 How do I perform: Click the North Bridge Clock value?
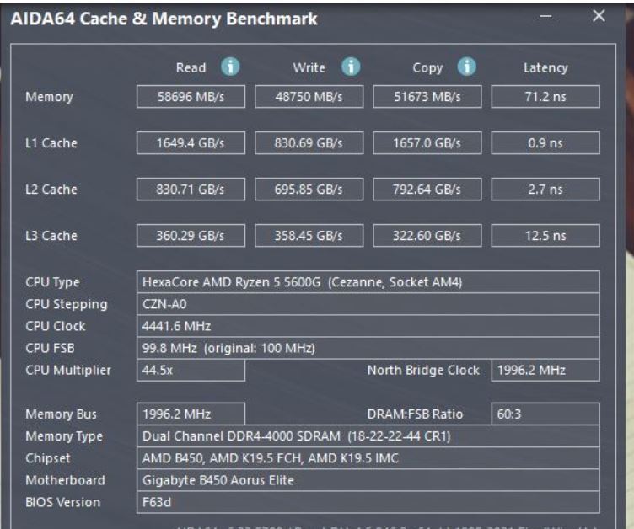(x=545, y=370)
